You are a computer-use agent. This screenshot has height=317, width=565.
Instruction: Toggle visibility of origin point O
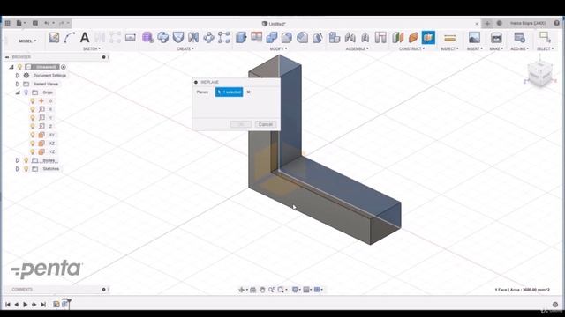[x=33, y=100]
